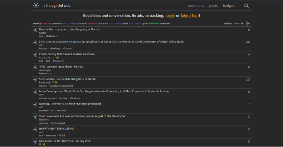Open the FDIC Creates a Deposit Insurance post
This screenshot has width=283, height=147.
point(111,42)
